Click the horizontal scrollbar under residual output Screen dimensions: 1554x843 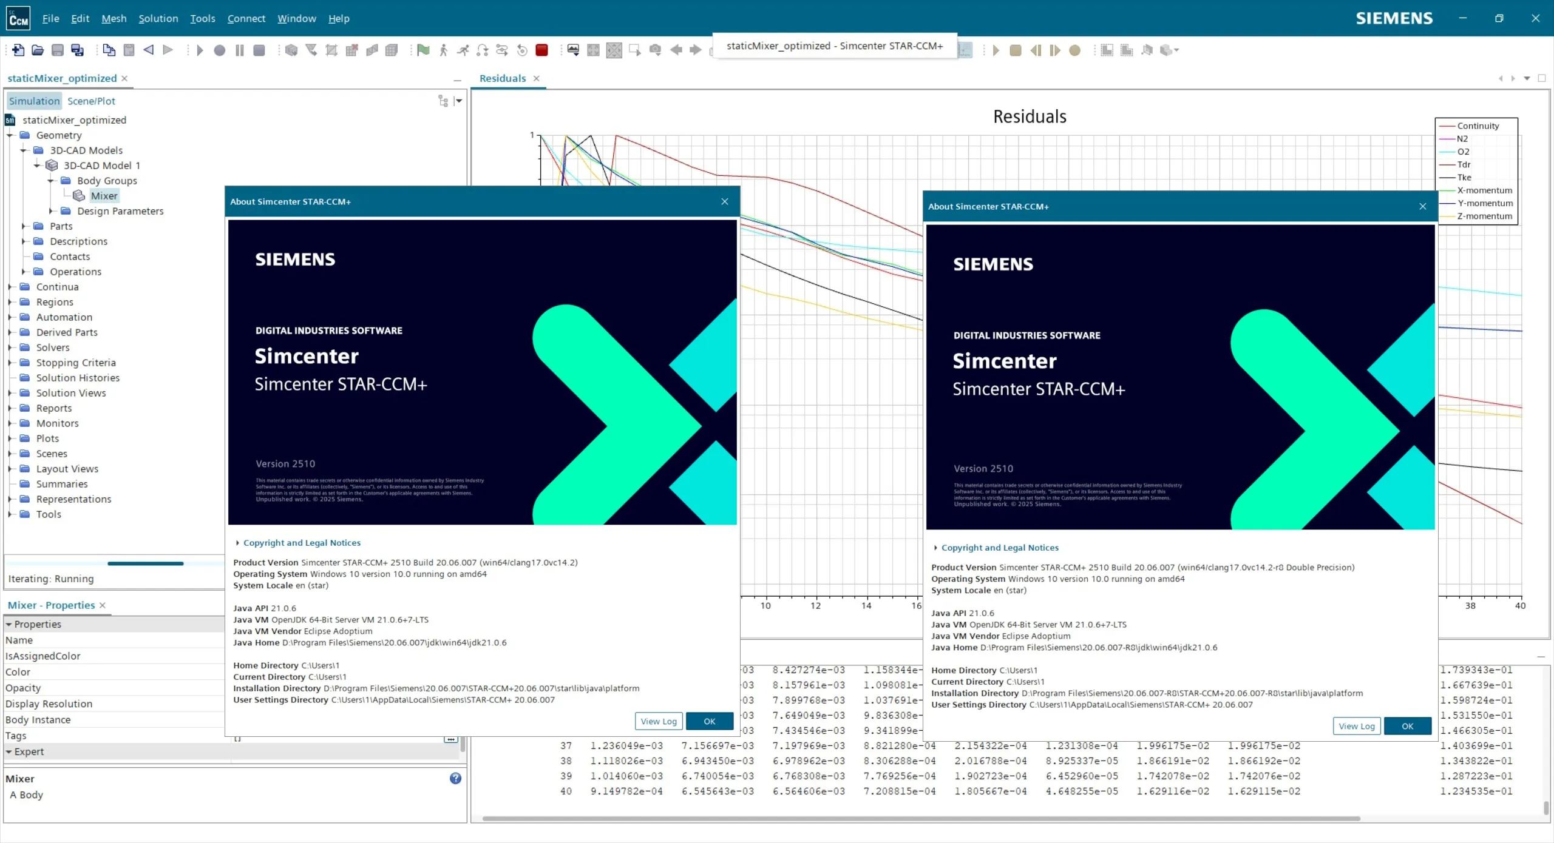click(920, 818)
